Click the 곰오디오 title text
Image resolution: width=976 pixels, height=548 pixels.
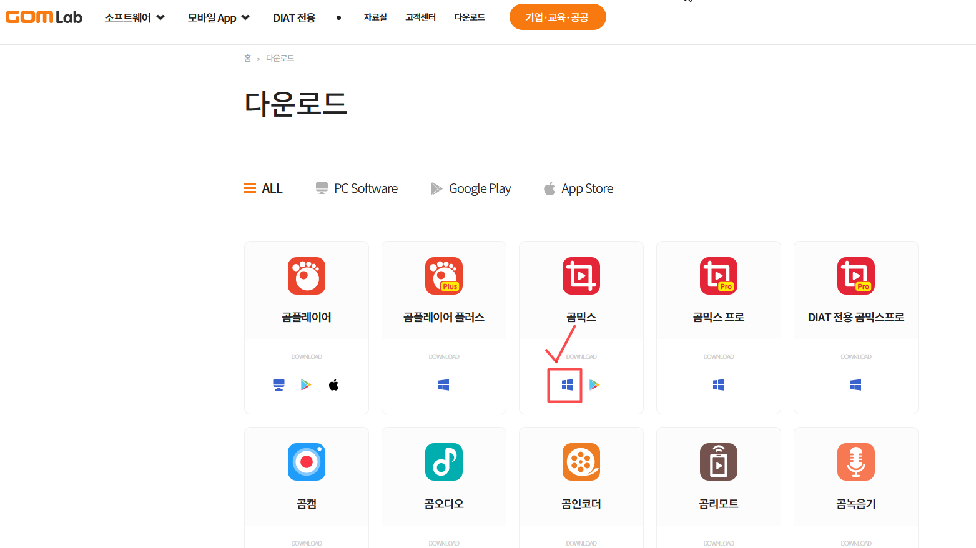click(444, 504)
